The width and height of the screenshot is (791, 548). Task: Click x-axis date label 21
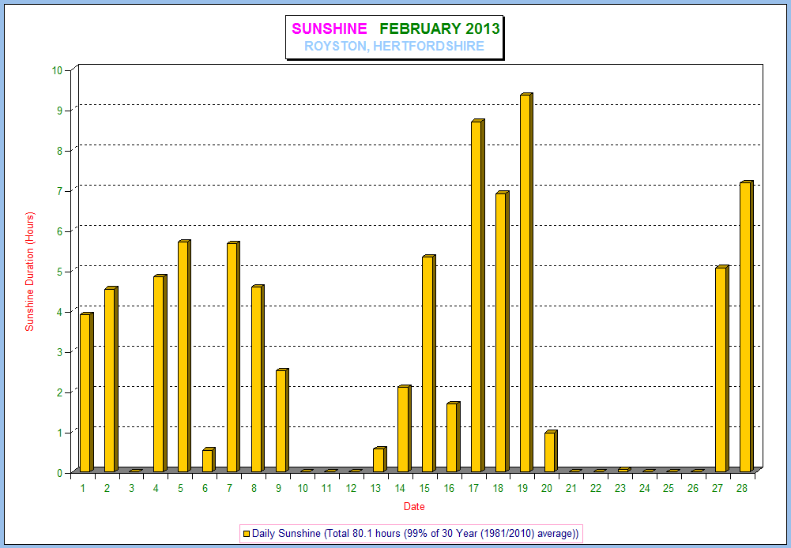point(571,488)
